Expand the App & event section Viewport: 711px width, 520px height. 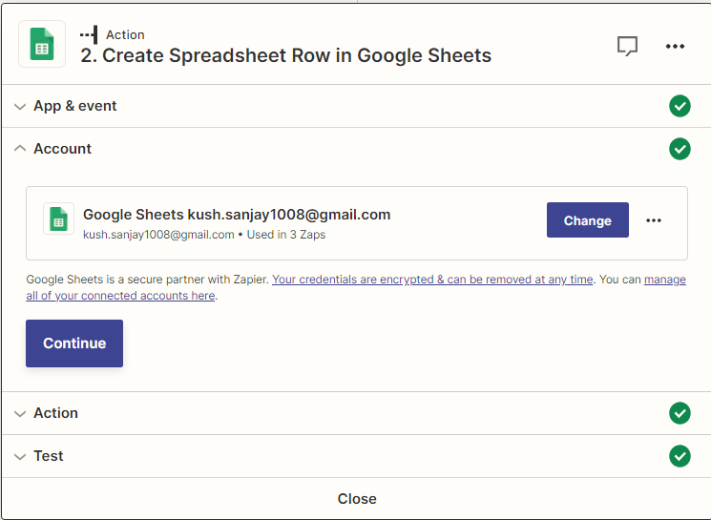tap(20, 107)
